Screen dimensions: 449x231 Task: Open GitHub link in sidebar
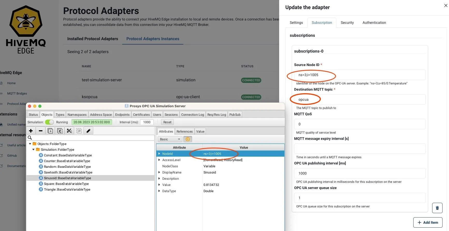(12, 156)
